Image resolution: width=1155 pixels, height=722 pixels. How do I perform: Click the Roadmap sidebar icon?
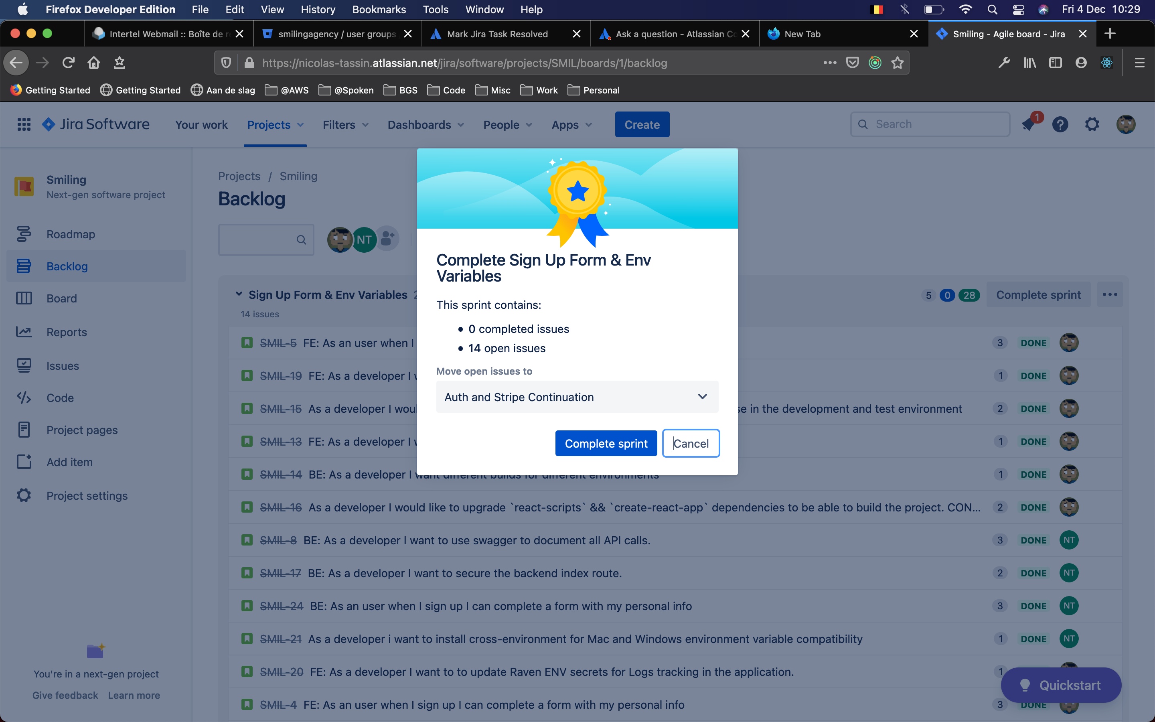24,234
